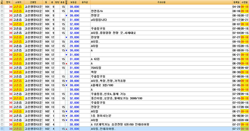Click the 31,000 deposit in the a타입입니다 row
This screenshot has width=249, height=131.
tap(74, 20)
